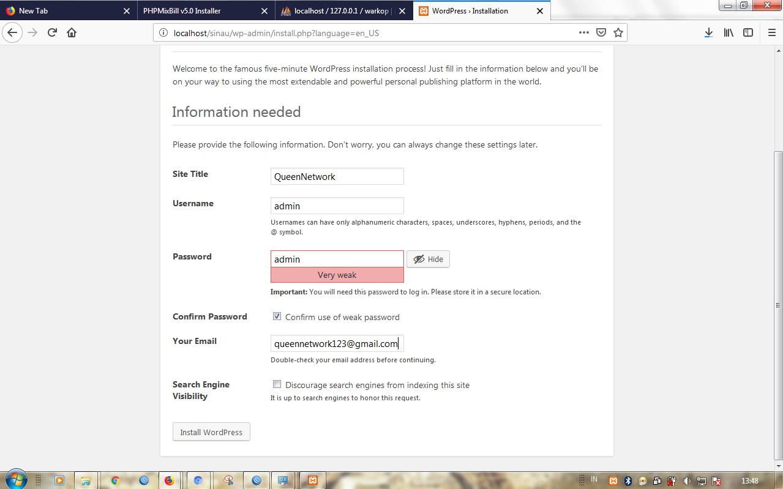Go back using the browser back arrow
The image size is (783, 489).
coord(12,32)
